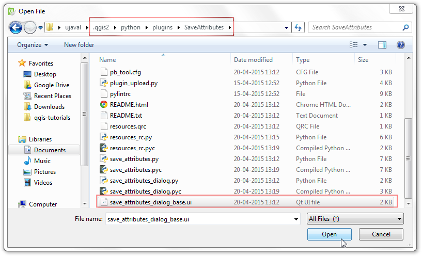Click the resources_rc.py Python icon

(104, 137)
